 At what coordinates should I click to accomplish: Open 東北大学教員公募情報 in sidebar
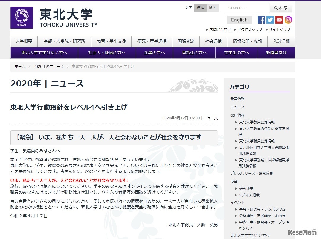click(x=257, y=122)
